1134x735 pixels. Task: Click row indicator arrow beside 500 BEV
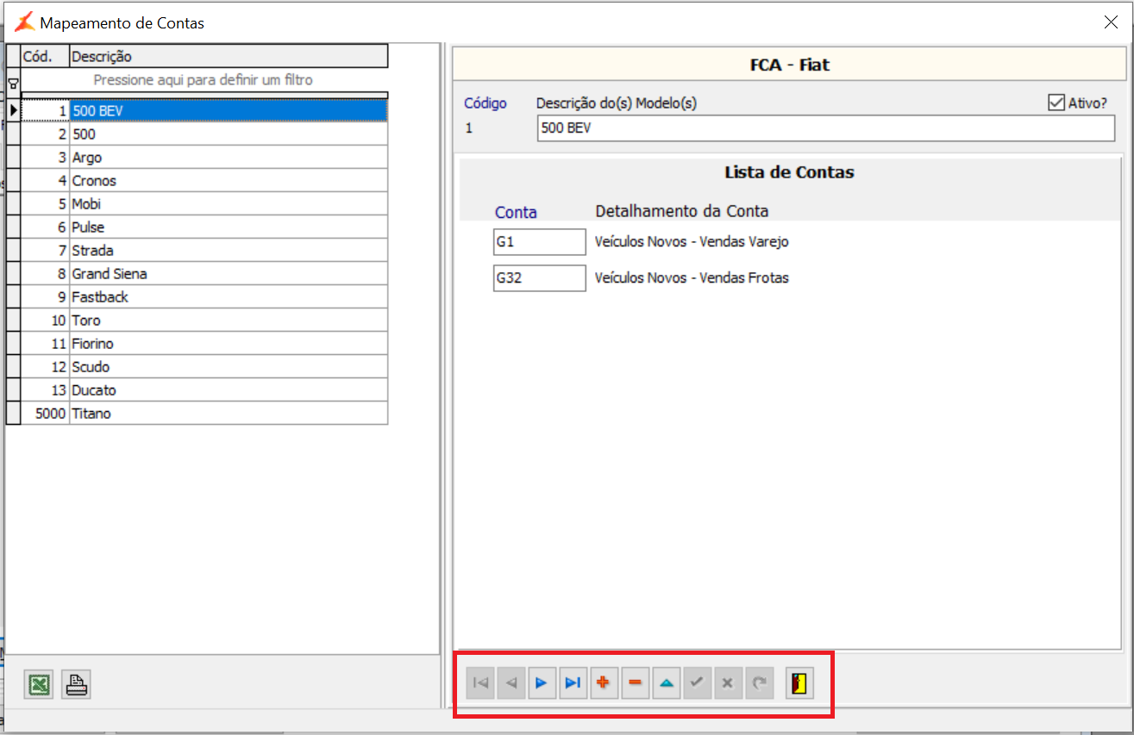pos(13,110)
